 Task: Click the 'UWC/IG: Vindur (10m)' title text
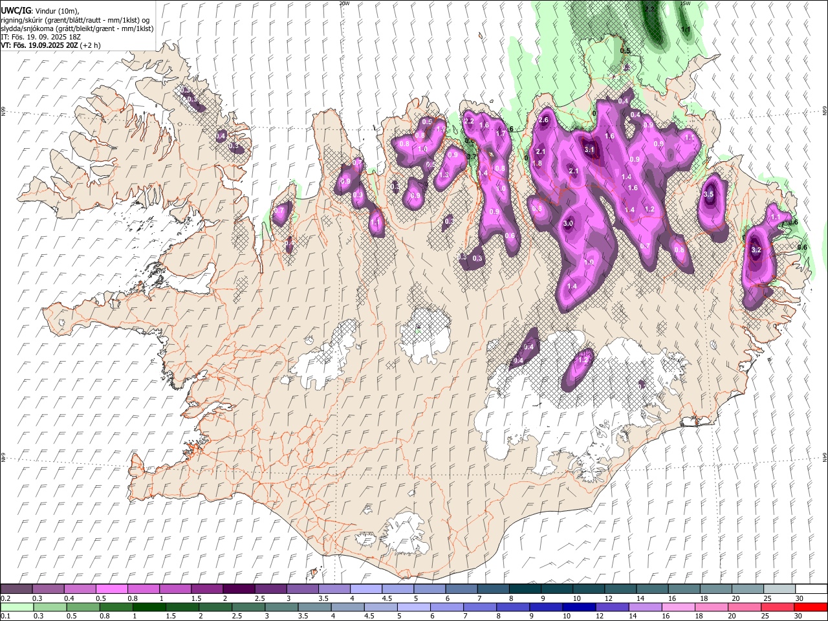40,10
